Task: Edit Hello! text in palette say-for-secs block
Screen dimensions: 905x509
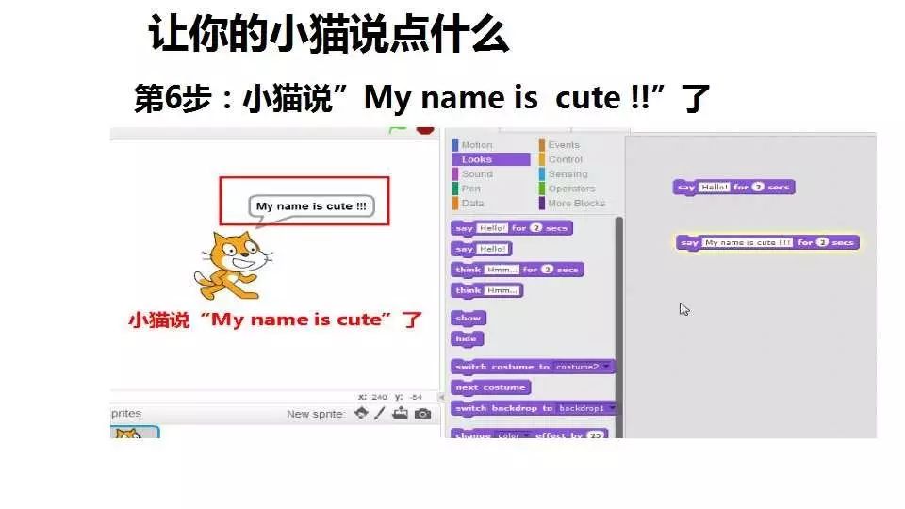Action: click(492, 228)
